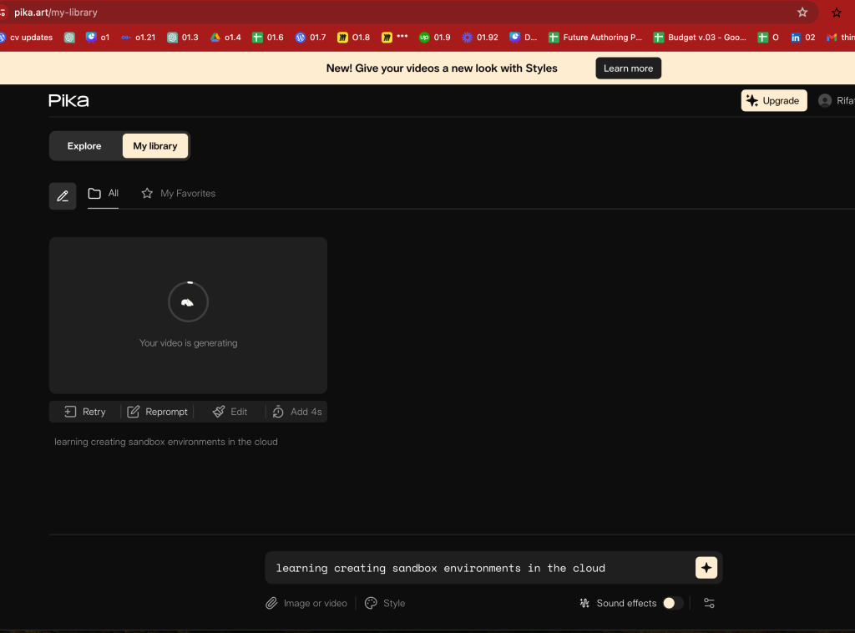
Task: Click the prompt caption below video
Action: pyautogui.click(x=166, y=442)
